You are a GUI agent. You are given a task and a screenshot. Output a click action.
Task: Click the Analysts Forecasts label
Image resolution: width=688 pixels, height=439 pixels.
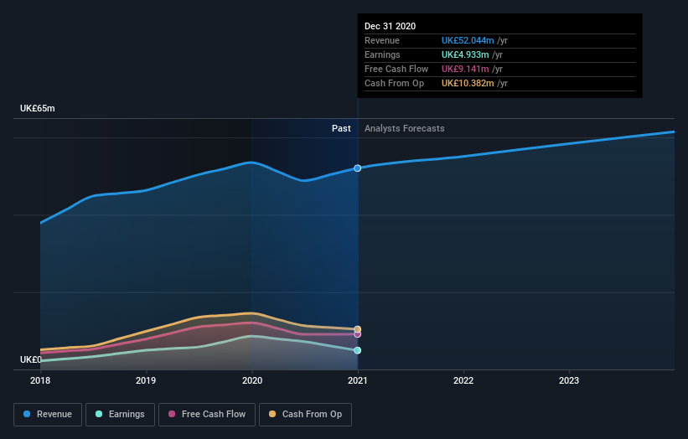(405, 128)
